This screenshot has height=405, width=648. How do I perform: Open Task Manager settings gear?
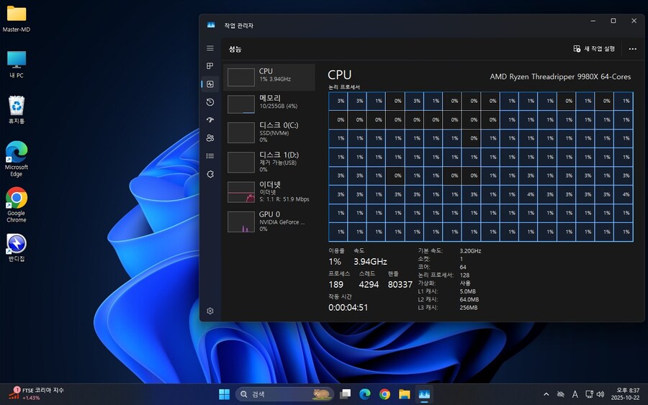[210, 311]
